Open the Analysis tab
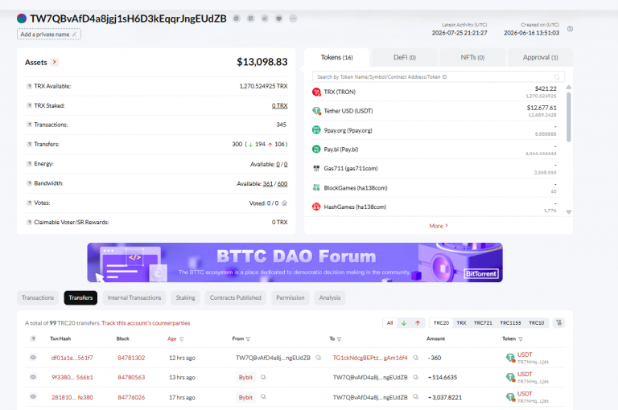618x410 pixels. tap(330, 297)
